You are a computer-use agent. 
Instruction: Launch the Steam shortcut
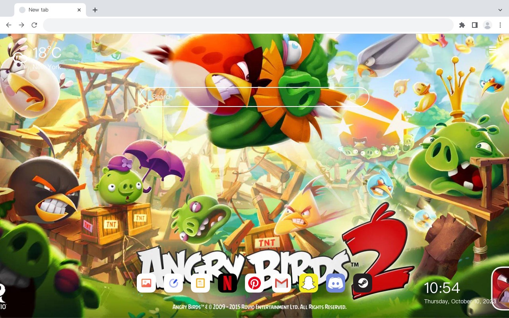363,283
